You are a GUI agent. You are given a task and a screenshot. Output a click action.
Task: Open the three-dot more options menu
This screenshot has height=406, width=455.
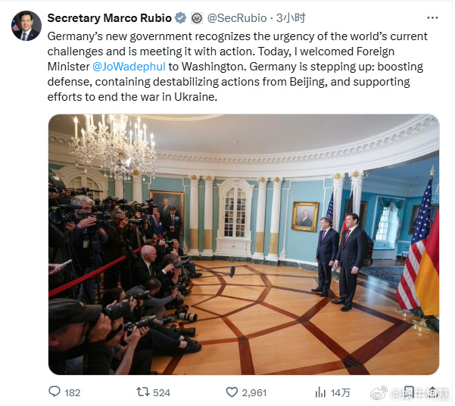[x=432, y=18]
